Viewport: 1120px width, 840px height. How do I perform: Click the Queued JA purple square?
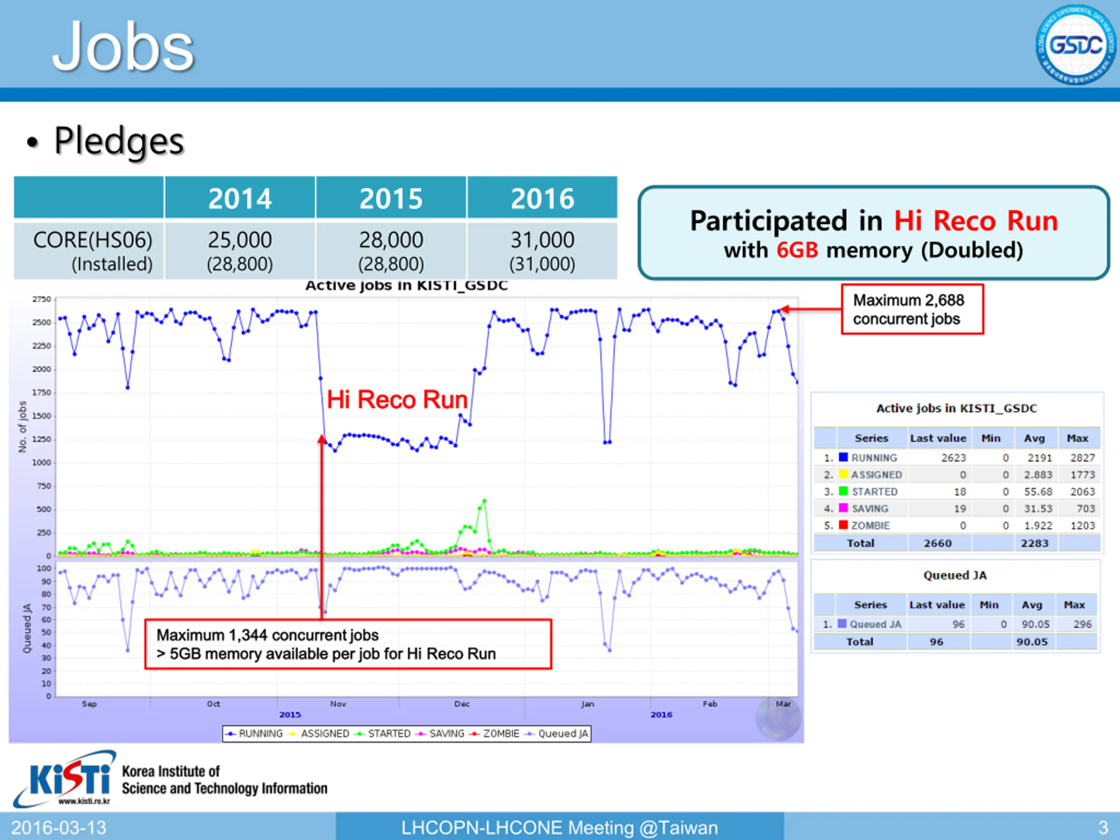[842, 624]
